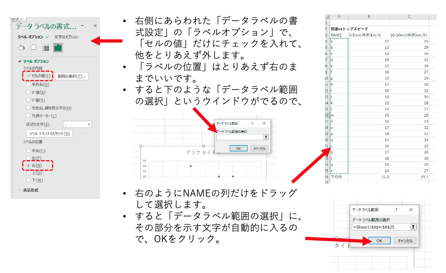This screenshot has width=446, height=273.
Task: Click the help question mark in the lower データ ラベル範囲 dialog
Action: pyautogui.click(x=396, y=210)
